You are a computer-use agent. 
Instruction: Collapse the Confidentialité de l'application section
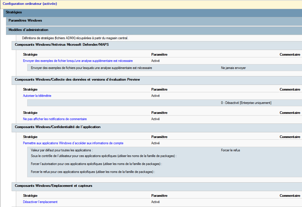[x=58, y=127]
